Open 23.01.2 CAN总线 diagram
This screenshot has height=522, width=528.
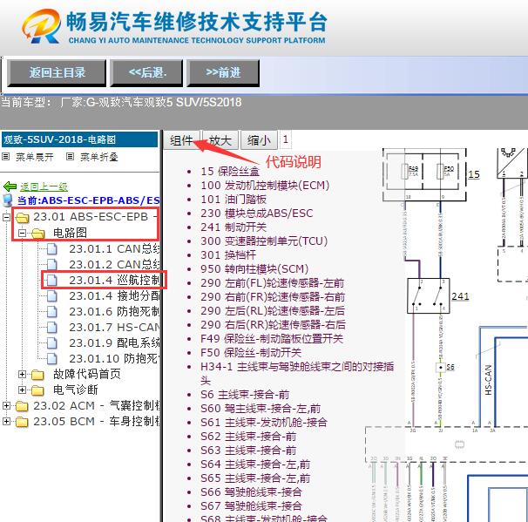tap(114, 265)
